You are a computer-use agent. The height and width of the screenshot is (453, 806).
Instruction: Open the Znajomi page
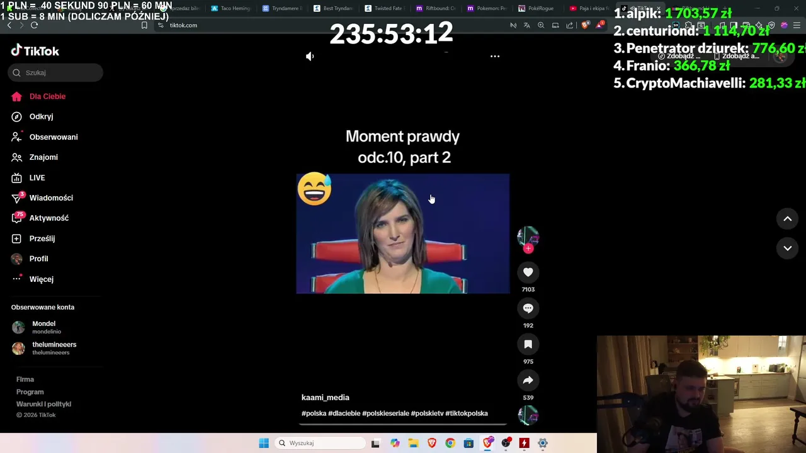click(35, 157)
